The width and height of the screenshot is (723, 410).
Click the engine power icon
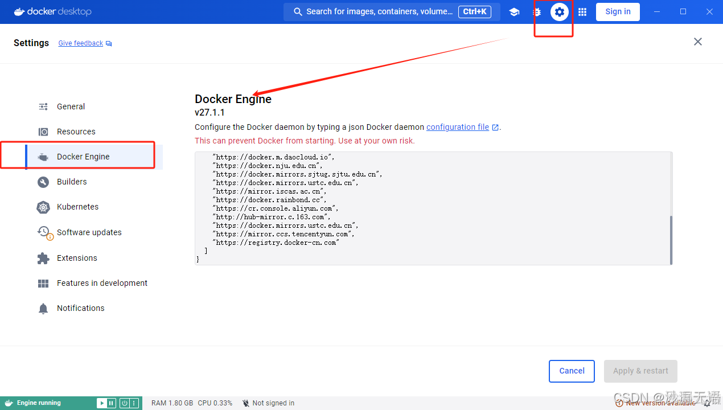(x=124, y=403)
